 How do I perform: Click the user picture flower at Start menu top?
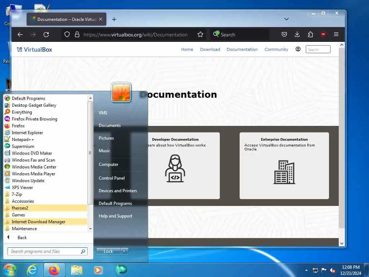(x=121, y=93)
